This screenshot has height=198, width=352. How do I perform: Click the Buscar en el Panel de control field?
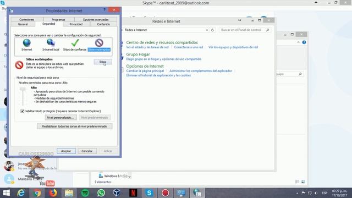pyautogui.click(x=245, y=30)
